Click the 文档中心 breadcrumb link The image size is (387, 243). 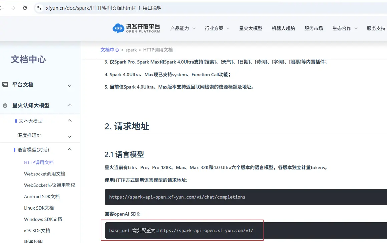(x=109, y=50)
